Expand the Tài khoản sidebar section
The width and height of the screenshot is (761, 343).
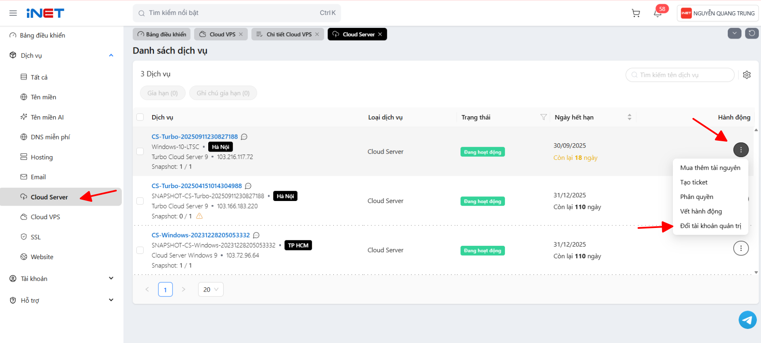click(x=62, y=279)
